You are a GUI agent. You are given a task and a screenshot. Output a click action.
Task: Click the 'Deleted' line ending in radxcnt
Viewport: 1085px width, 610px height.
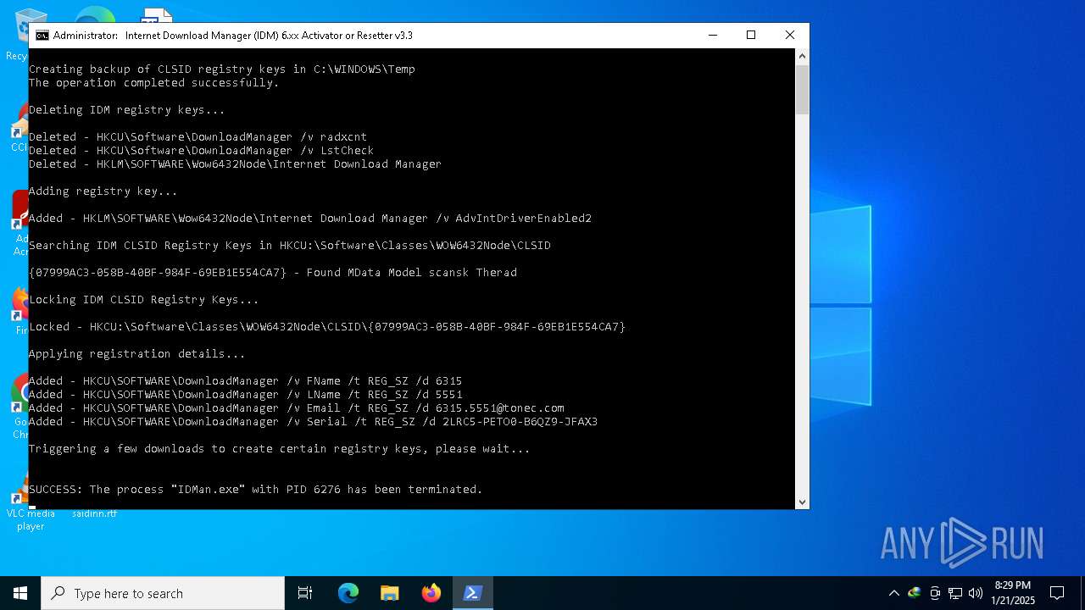pos(198,137)
